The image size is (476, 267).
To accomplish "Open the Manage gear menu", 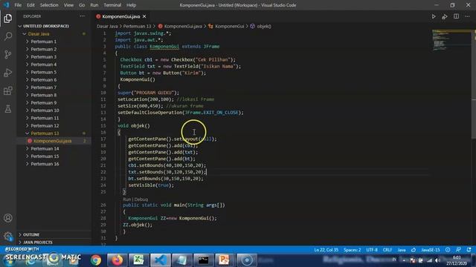I will coord(8,236).
